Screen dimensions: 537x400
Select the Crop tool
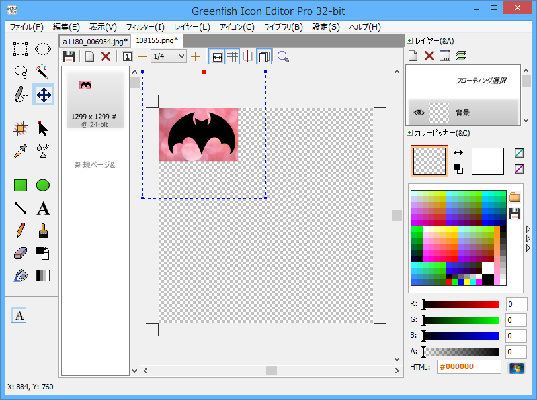[x=21, y=128]
